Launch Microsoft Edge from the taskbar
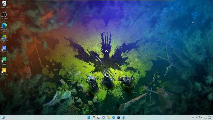213x120 pixels. [x=113, y=117]
